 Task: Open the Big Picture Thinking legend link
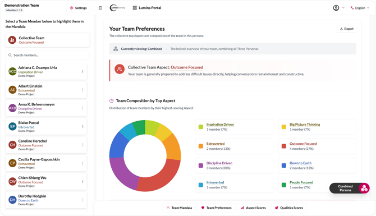(x=305, y=125)
